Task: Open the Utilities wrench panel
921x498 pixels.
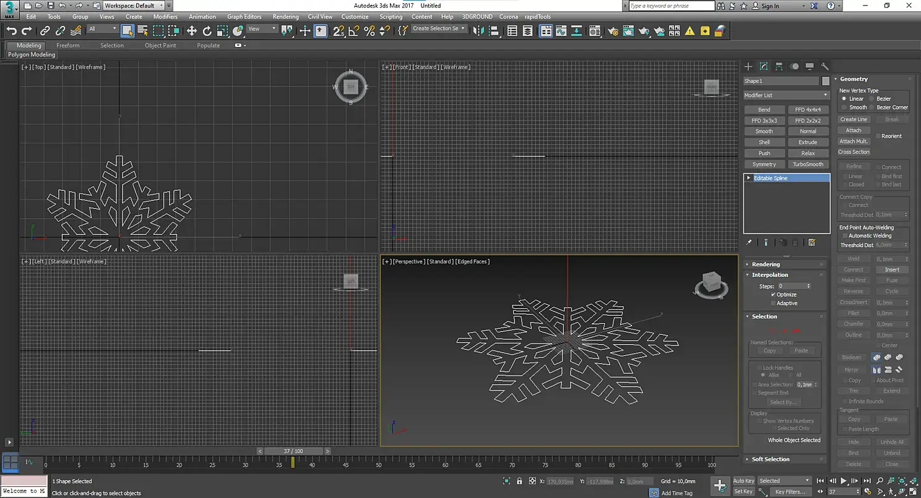Action: coord(824,67)
